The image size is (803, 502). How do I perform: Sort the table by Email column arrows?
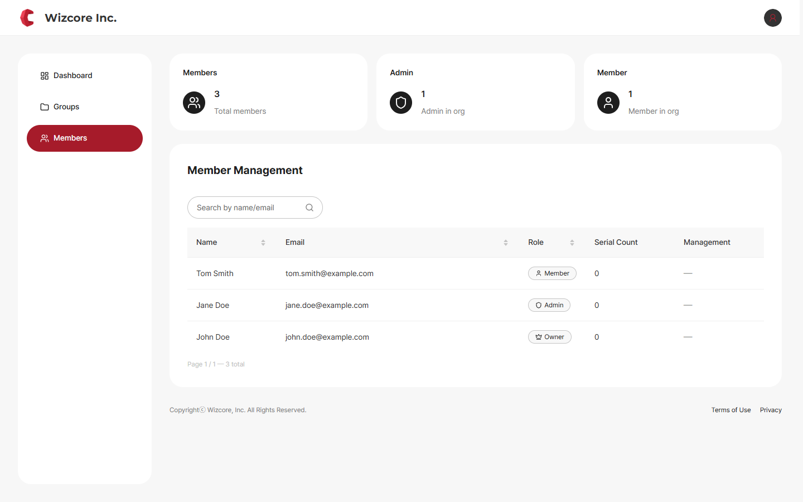click(x=506, y=243)
